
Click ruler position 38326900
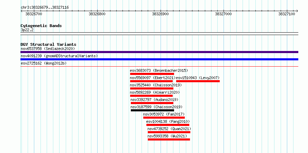tap(160, 14)
